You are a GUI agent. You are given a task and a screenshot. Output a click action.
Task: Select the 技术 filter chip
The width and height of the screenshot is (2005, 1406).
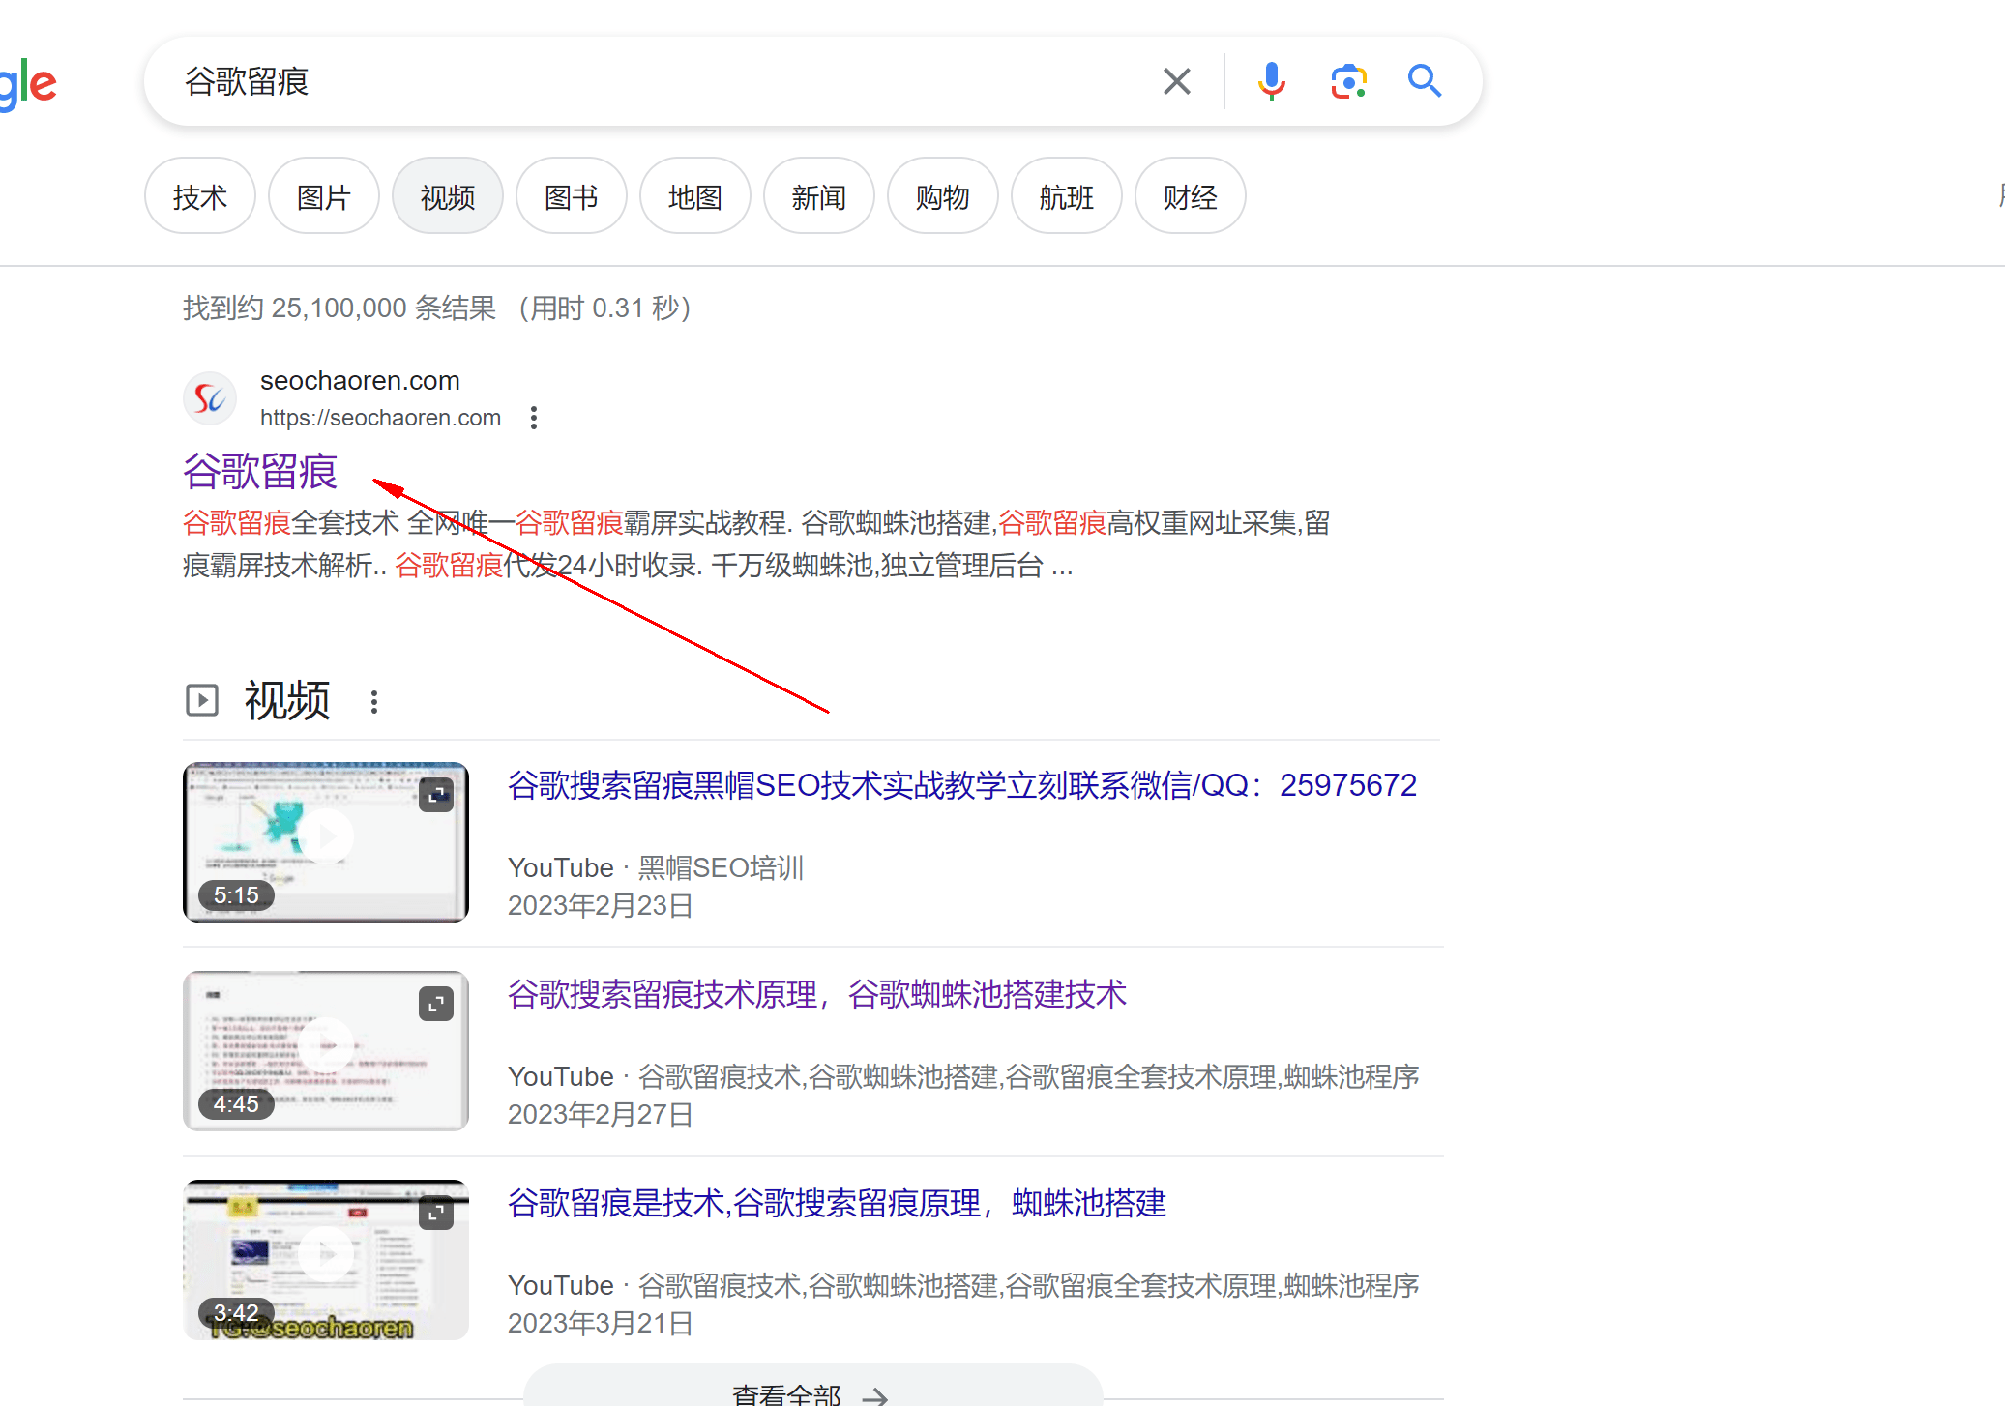(200, 196)
